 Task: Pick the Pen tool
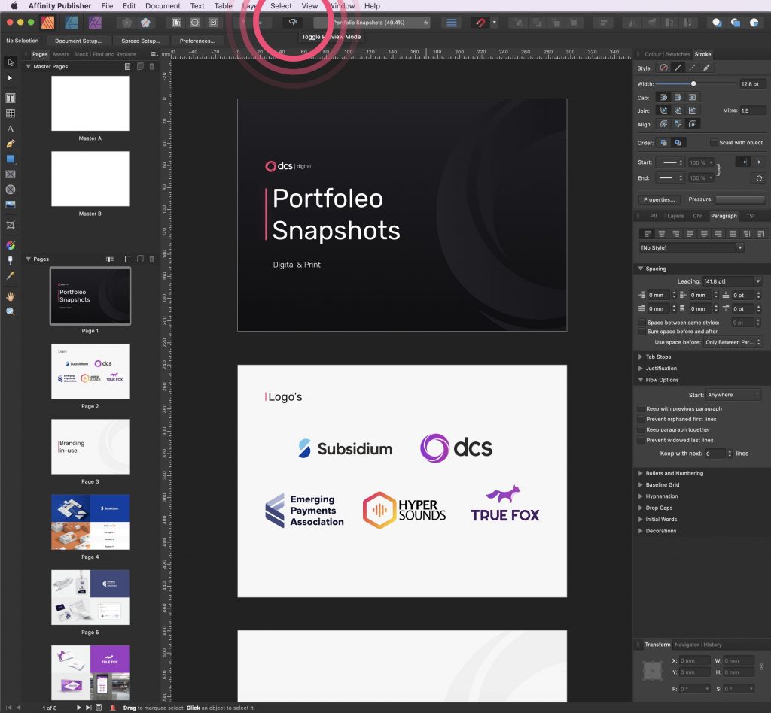11,144
